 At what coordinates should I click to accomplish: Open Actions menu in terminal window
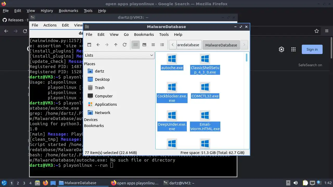[x=50, y=25]
